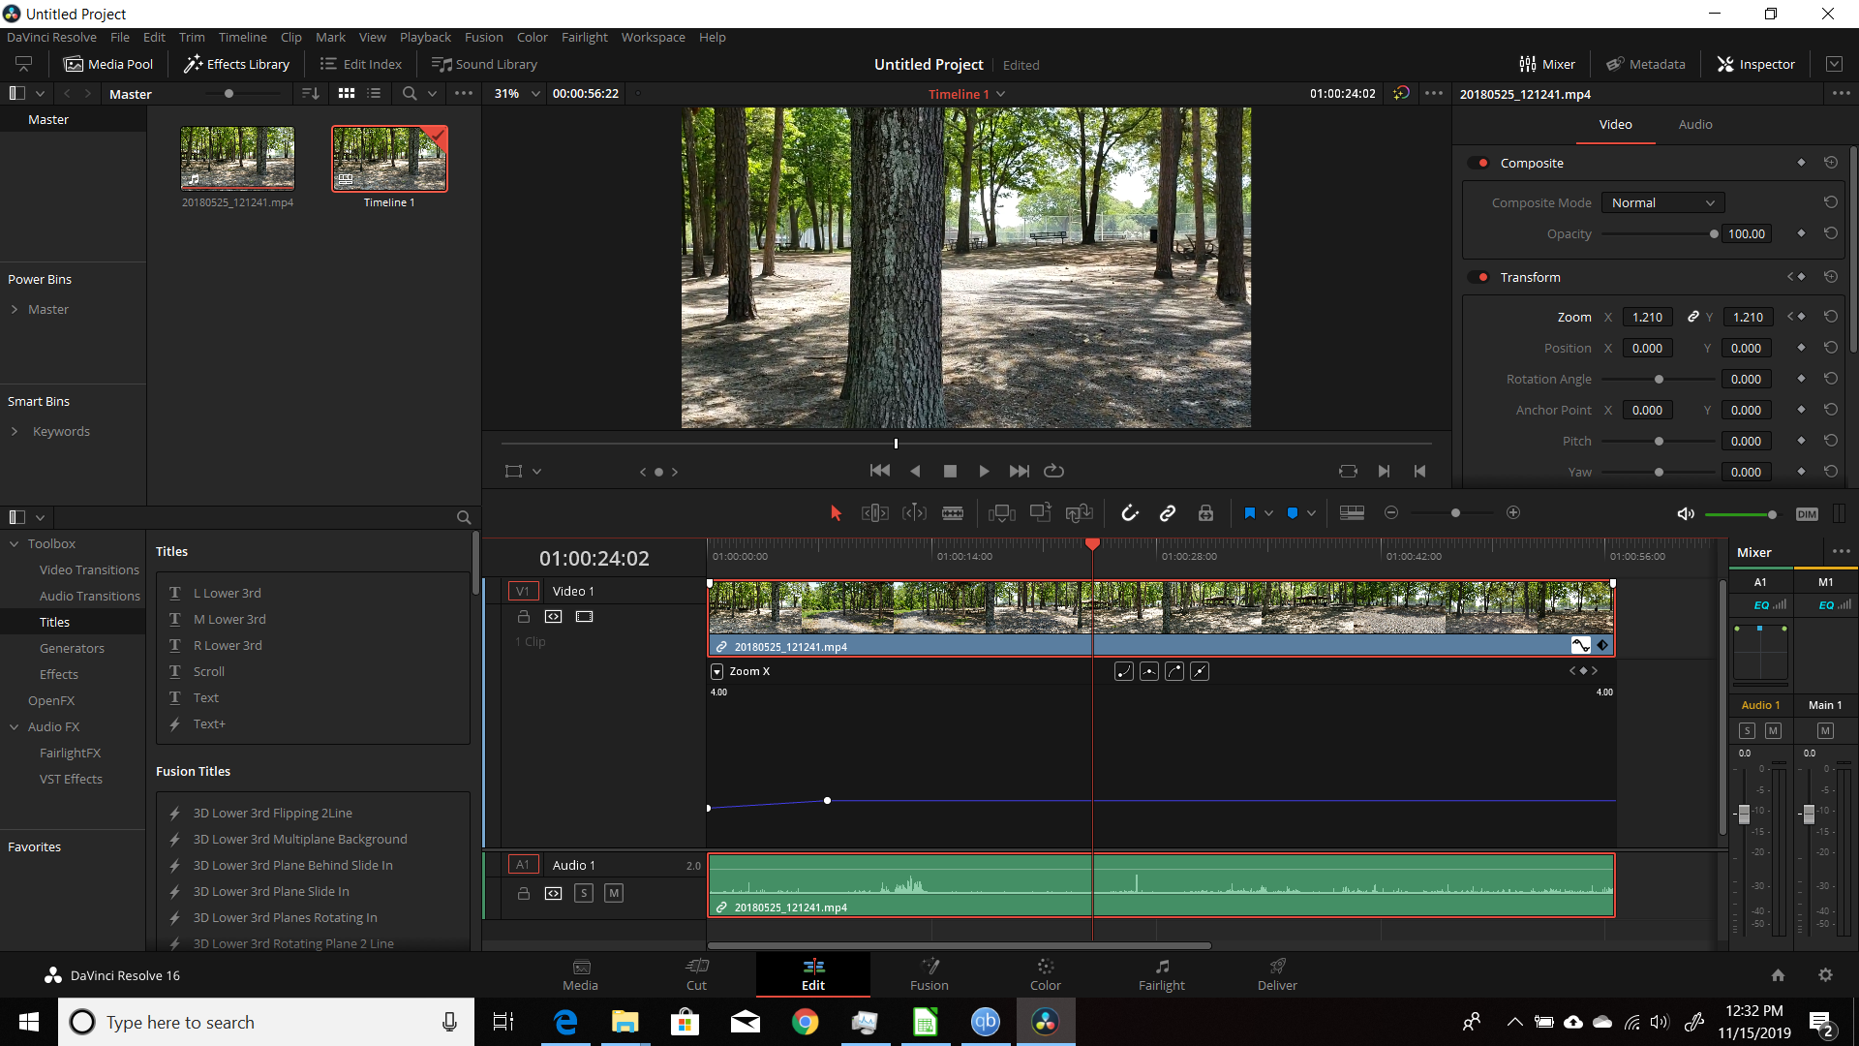Stop playback in the viewer

(x=950, y=471)
